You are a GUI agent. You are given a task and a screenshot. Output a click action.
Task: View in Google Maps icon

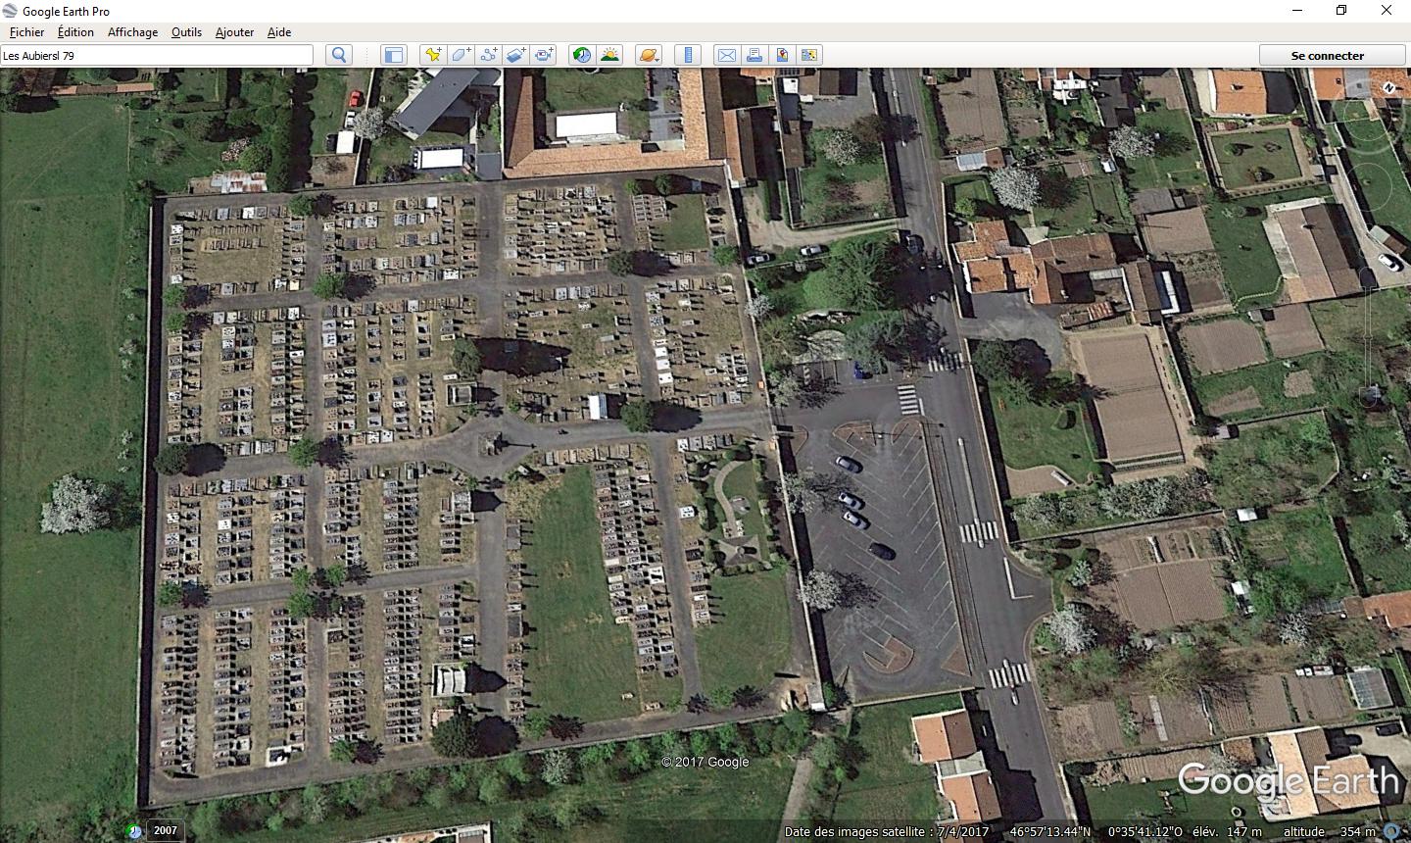click(809, 55)
